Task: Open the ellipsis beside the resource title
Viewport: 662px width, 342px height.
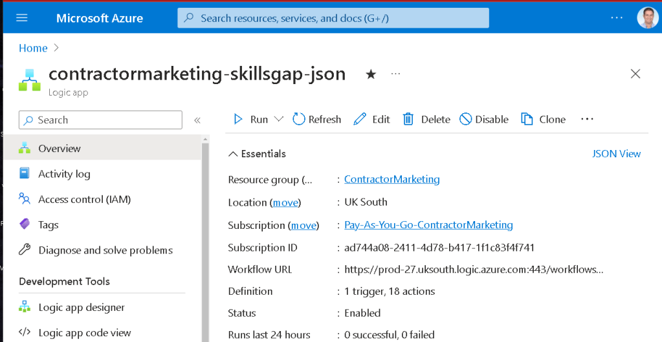Action: point(395,74)
